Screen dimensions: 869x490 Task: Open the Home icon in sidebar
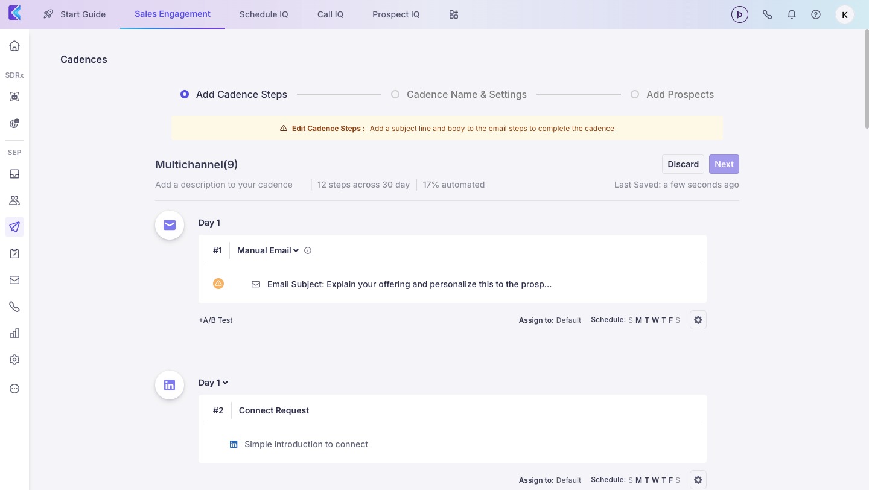point(14,46)
